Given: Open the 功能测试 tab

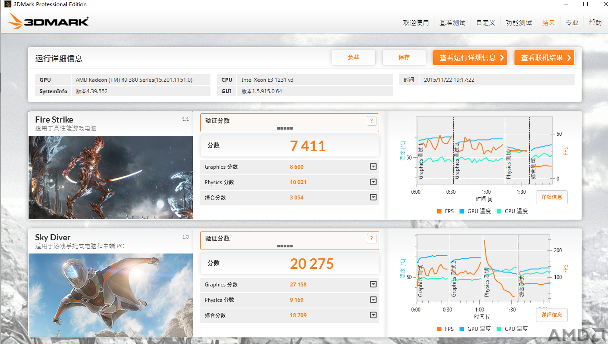Looking at the screenshot, I should coord(519,23).
